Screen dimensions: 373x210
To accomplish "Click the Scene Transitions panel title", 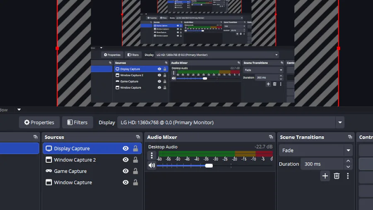I will coord(302,137).
